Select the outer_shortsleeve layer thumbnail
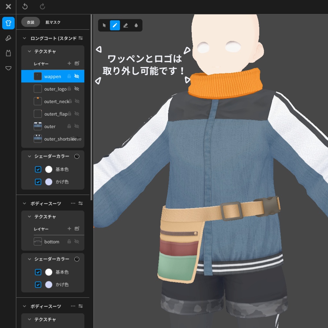328x328 pixels. point(37,139)
